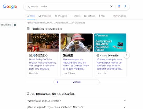Click Otras preguntas de los usuarios heading
143x109 pixels.
[51, 94]
